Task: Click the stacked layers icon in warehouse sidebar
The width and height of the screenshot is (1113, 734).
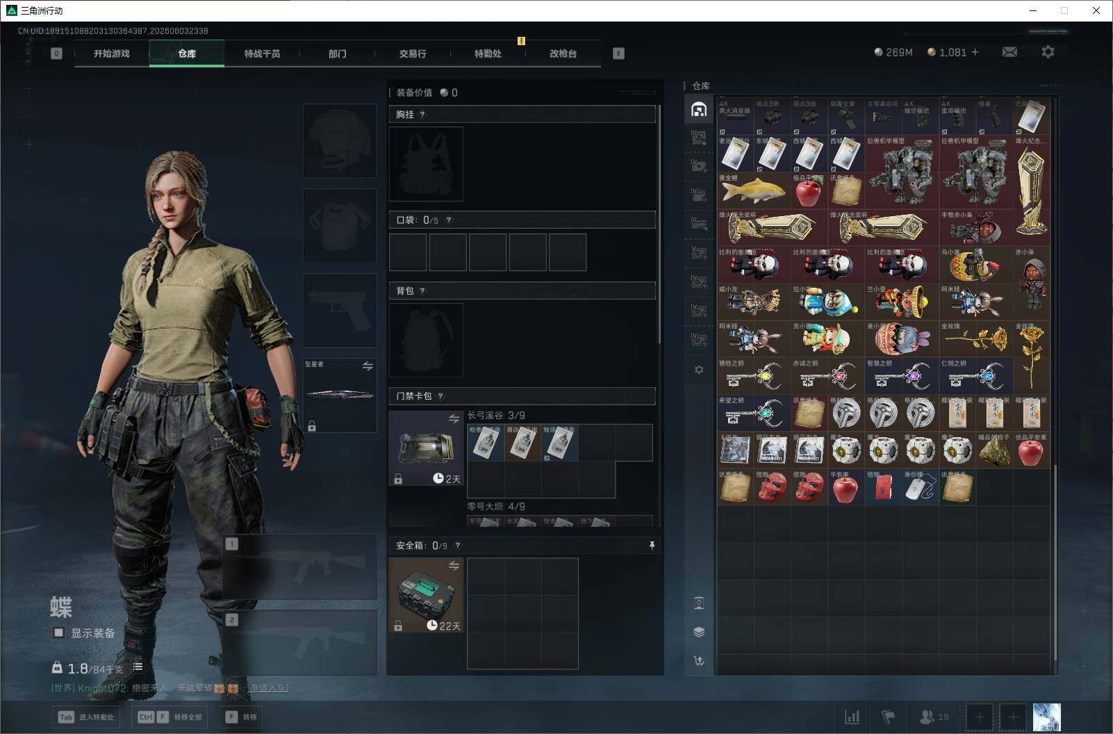Action: tap(699, 632)
